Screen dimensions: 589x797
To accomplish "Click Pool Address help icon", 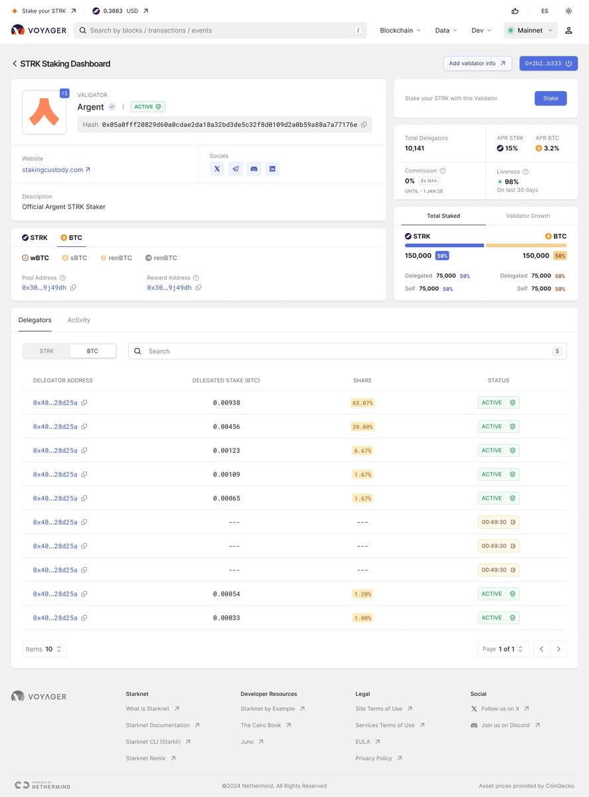I will 62,278.
